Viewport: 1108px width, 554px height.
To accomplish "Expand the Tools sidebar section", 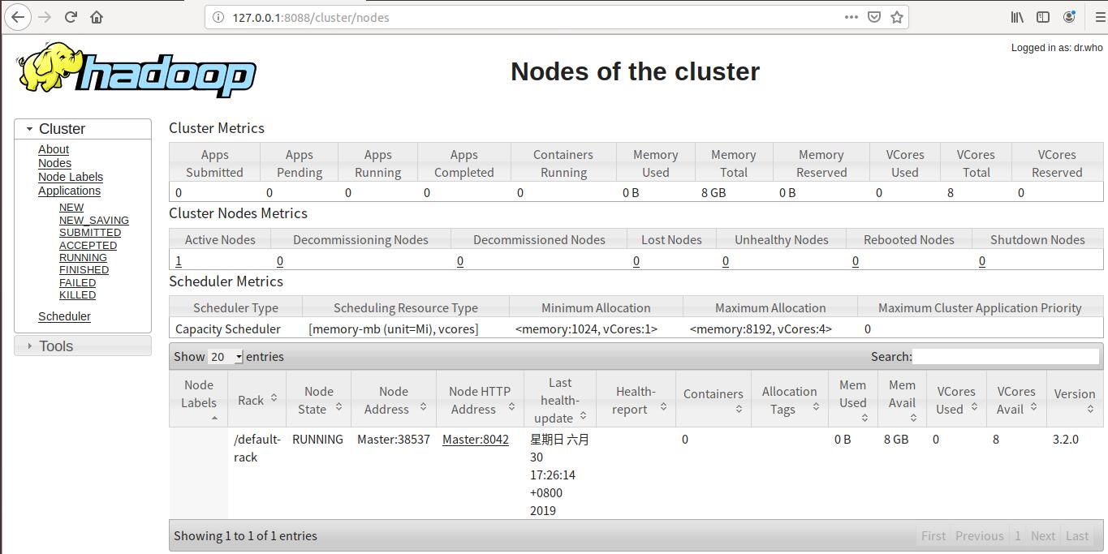I will (56, 346).
